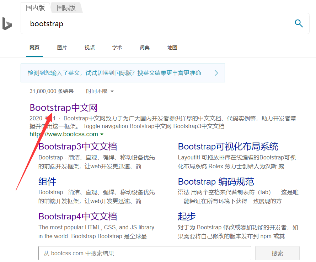The image size is (316, 262).
Task: Click the Bing logo icon
Action: (x=7, y=23)
